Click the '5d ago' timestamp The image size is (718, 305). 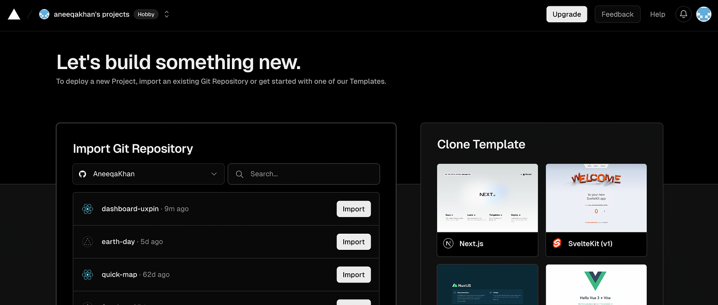point(152,242)
